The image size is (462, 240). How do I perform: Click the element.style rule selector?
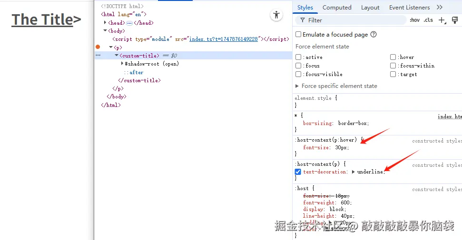[313, 98]
